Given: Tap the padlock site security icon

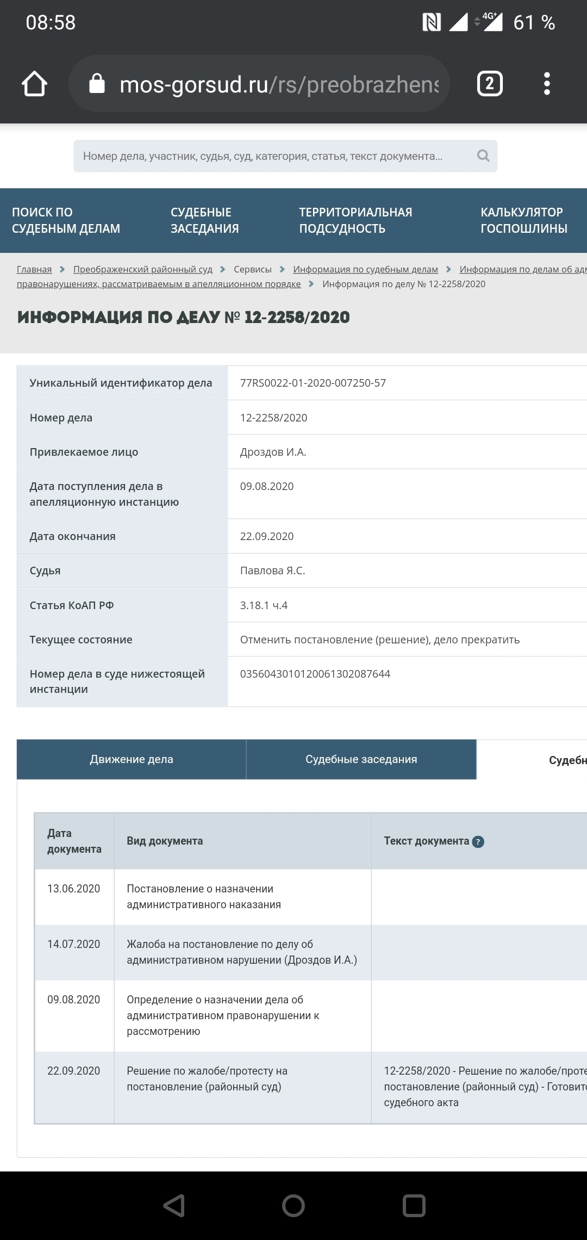Looking at the screenshot, I should 97,84.
